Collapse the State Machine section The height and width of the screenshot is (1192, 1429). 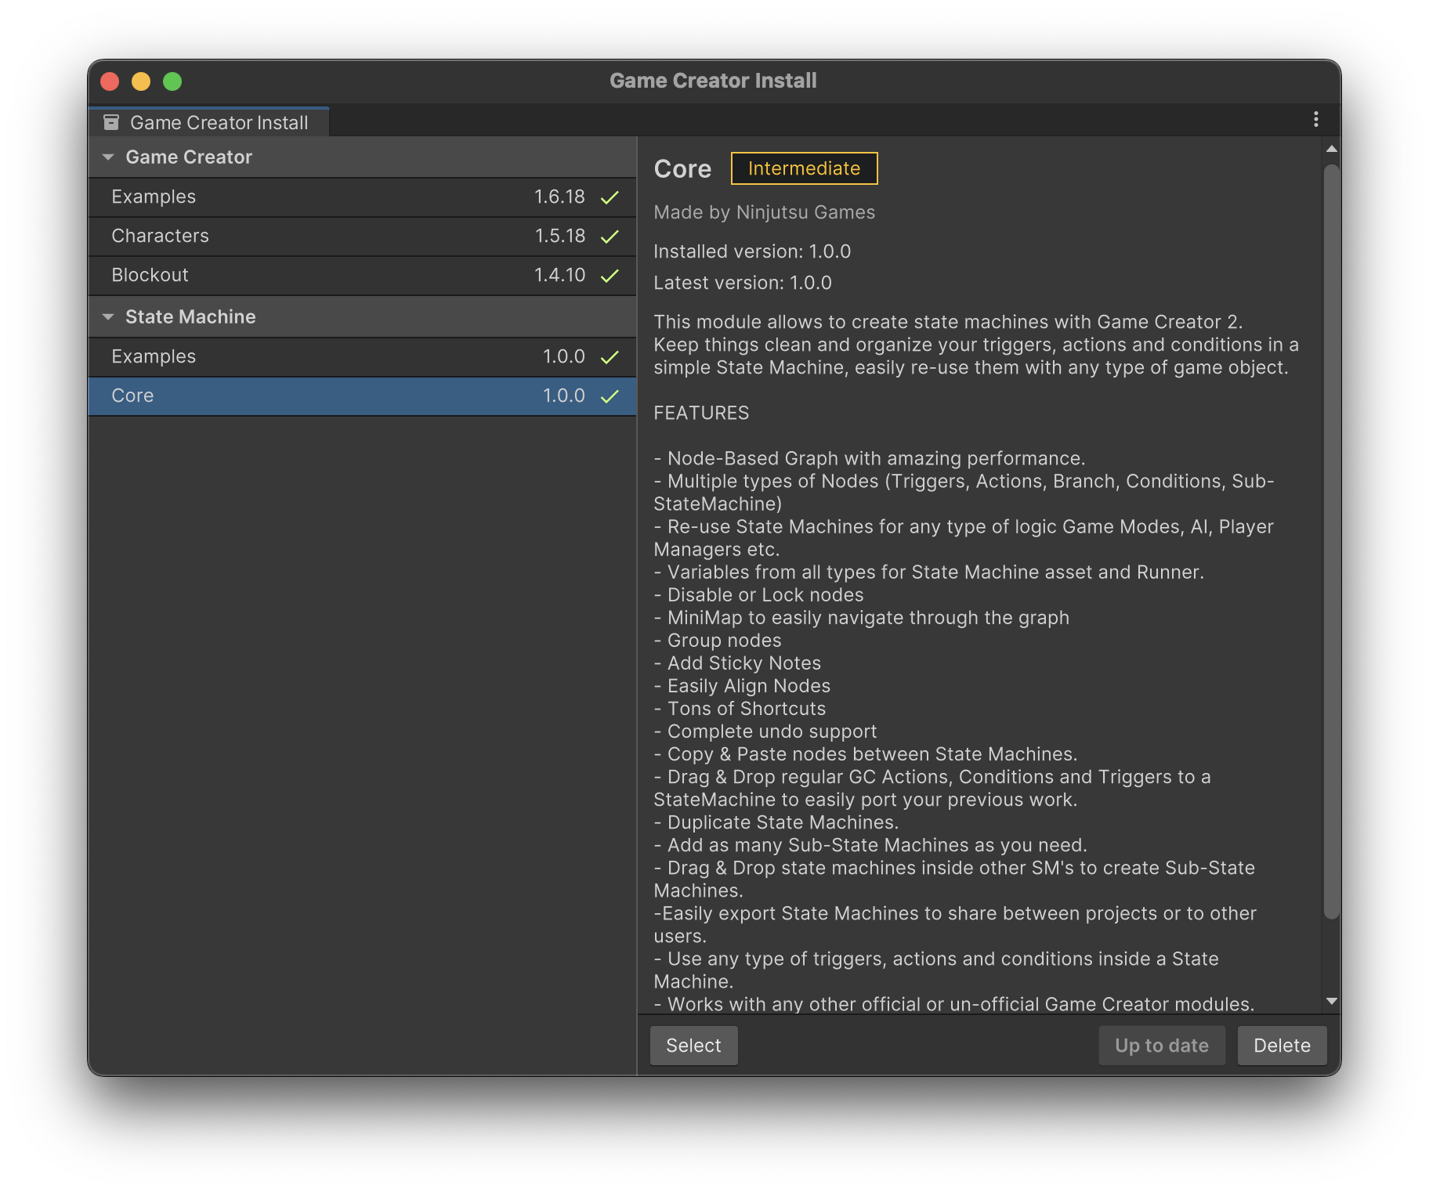108,317
